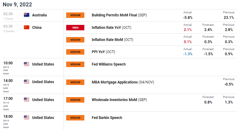Select the MEDIUM badge for PPI YoY

coord(75,52)
